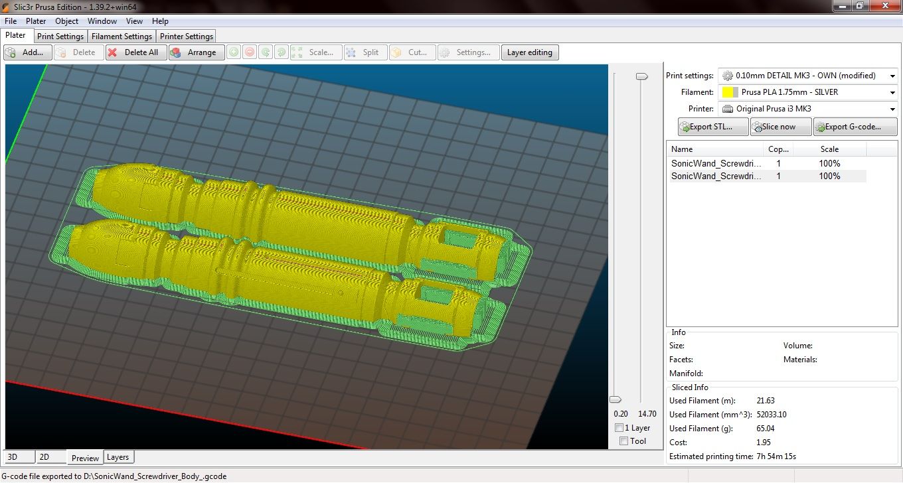Viewport: 903px width, 483px height.
Task: Open the File menu
Action: click(x=11, y=21)
